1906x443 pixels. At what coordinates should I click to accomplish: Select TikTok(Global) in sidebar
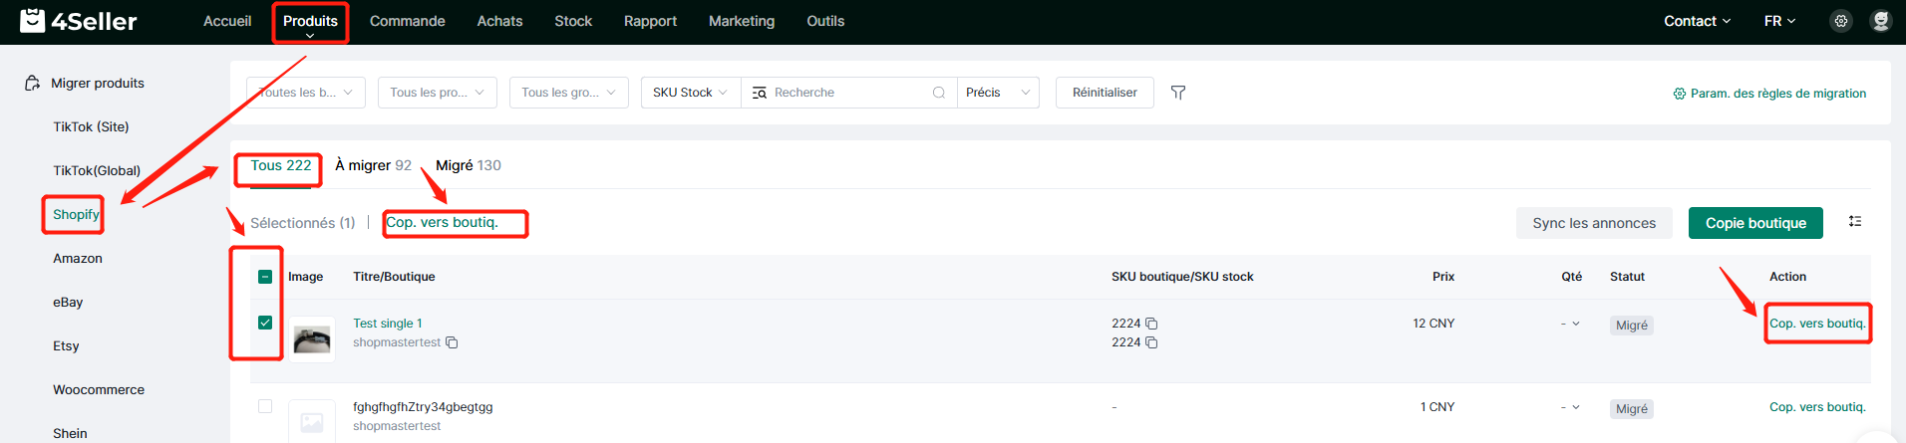click(x=97, y=170)
